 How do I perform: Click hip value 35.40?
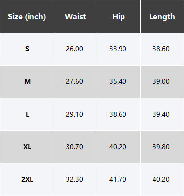point(118,81)
